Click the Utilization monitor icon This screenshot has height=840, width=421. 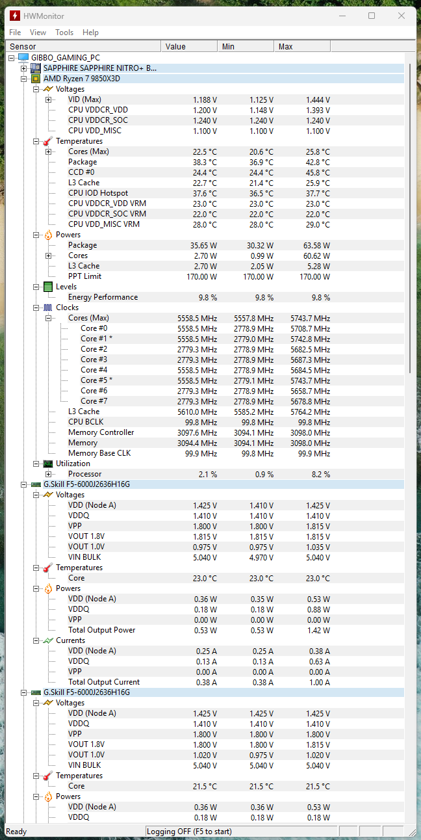click(48, 464)
